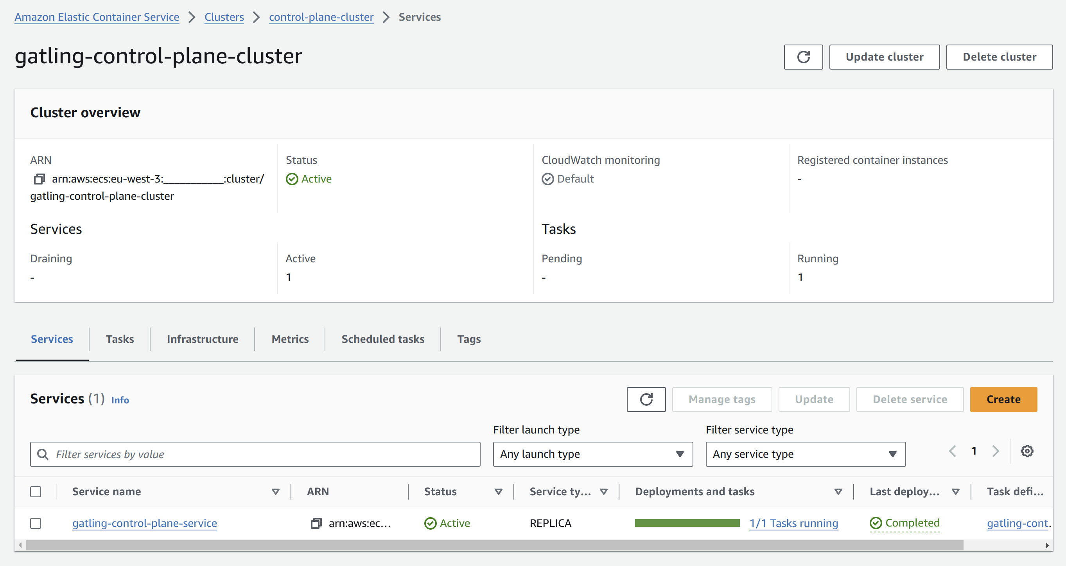Click the green deployment progress bar

coord(687,523)
